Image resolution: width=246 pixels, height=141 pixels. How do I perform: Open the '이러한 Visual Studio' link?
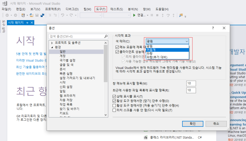[31, 60]
